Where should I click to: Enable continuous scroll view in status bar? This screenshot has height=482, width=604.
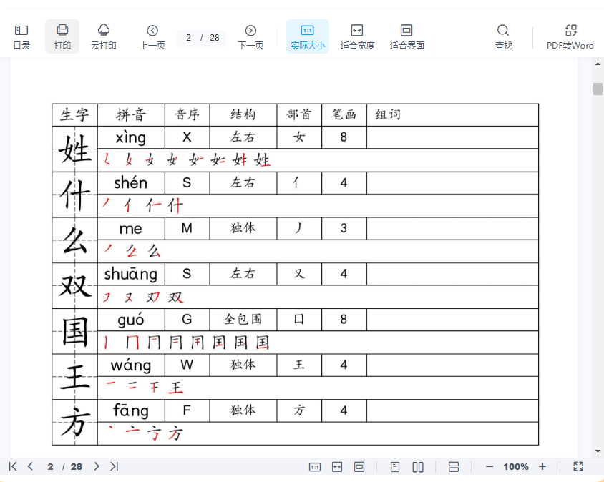454,466
